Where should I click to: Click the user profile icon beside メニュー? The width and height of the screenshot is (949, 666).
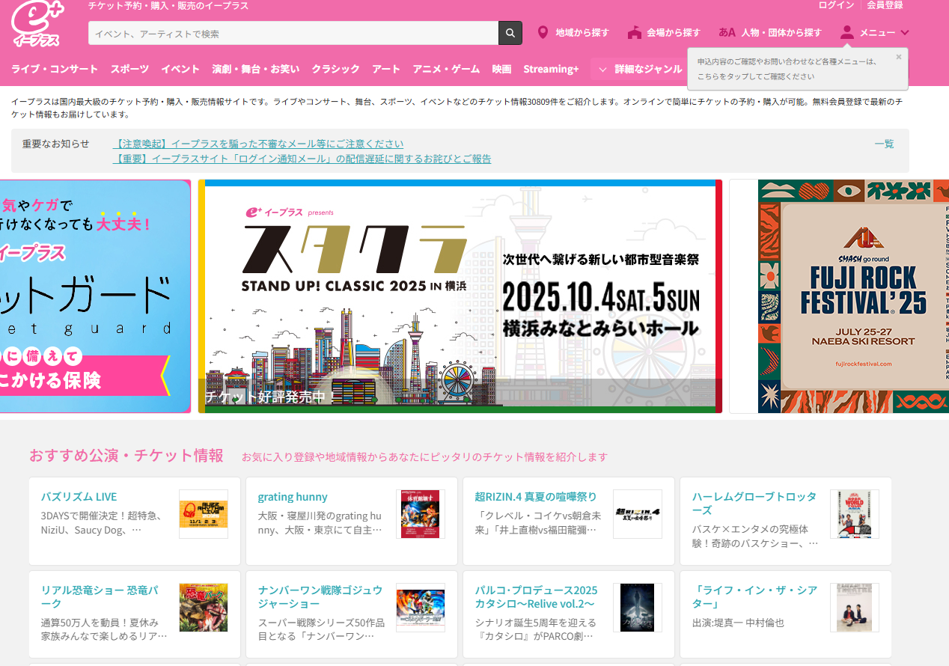point(847,32)
